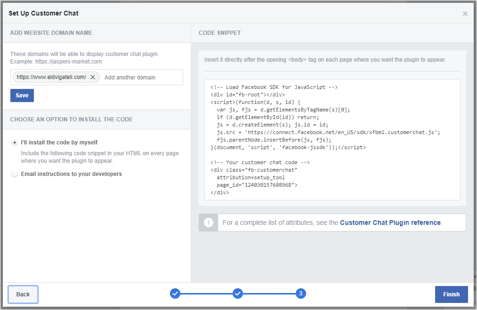Click the info icon next to attributes note
The width and height of the screenshot is (477, 310).
click(208, 223)
